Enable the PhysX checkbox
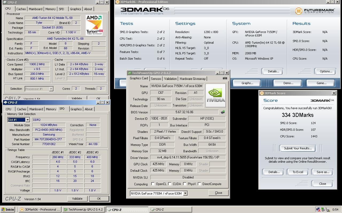The width and height of the screenshot is (342, 213). (185, 184)
